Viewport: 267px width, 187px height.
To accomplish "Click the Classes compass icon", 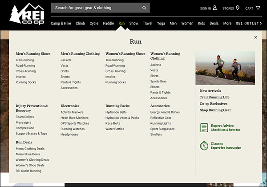I will tap(204, 146).
